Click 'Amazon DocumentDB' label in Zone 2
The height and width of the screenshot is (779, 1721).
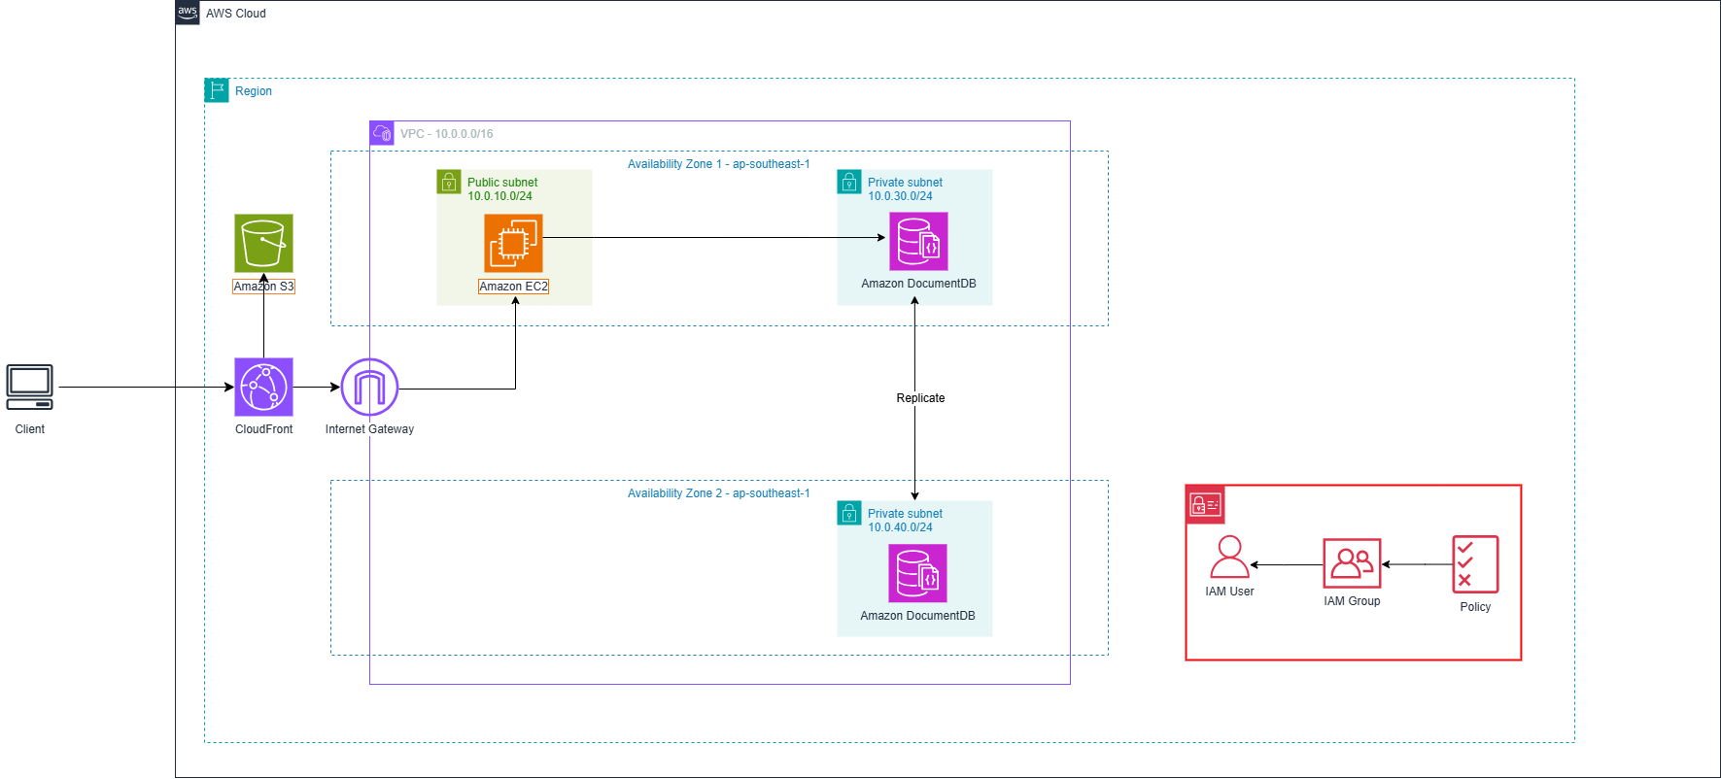917,616
